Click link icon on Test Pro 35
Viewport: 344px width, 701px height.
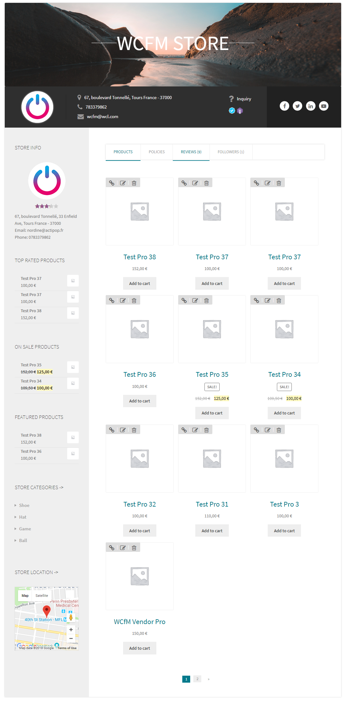coord(184,300)
